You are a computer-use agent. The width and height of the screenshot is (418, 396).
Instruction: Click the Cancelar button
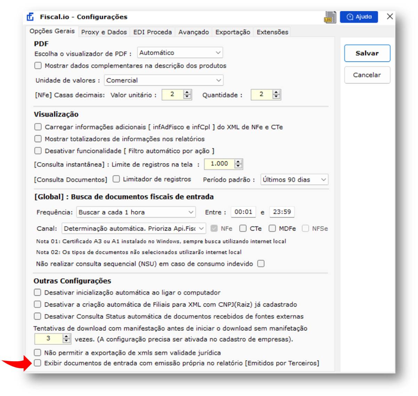coord(367,75)
